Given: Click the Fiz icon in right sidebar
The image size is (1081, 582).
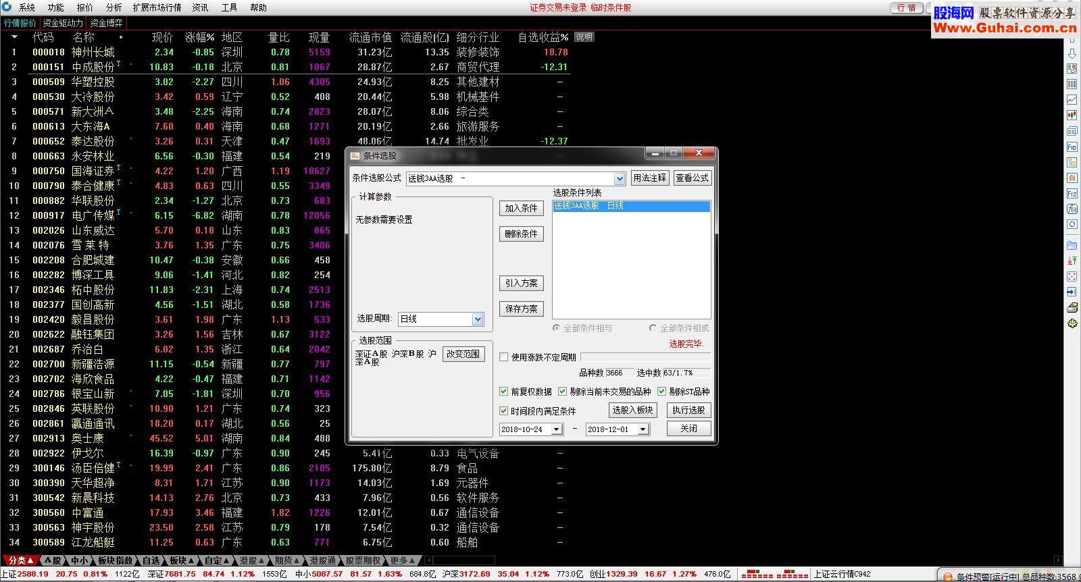Looking at the screenshot, I should coord(1072,193).
